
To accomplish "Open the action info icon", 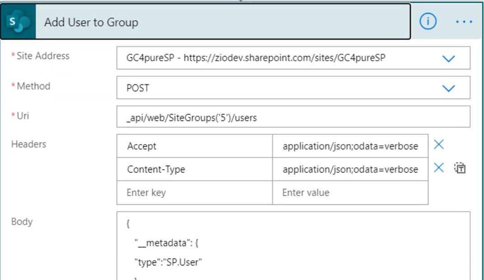I will tap(428, 22).
